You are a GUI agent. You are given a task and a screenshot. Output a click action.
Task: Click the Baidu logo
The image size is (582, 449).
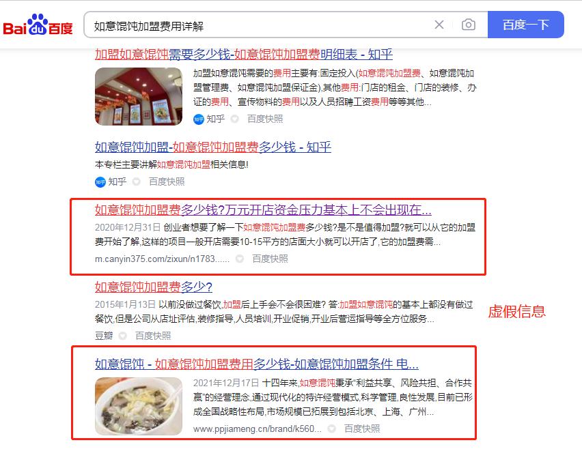38,25
